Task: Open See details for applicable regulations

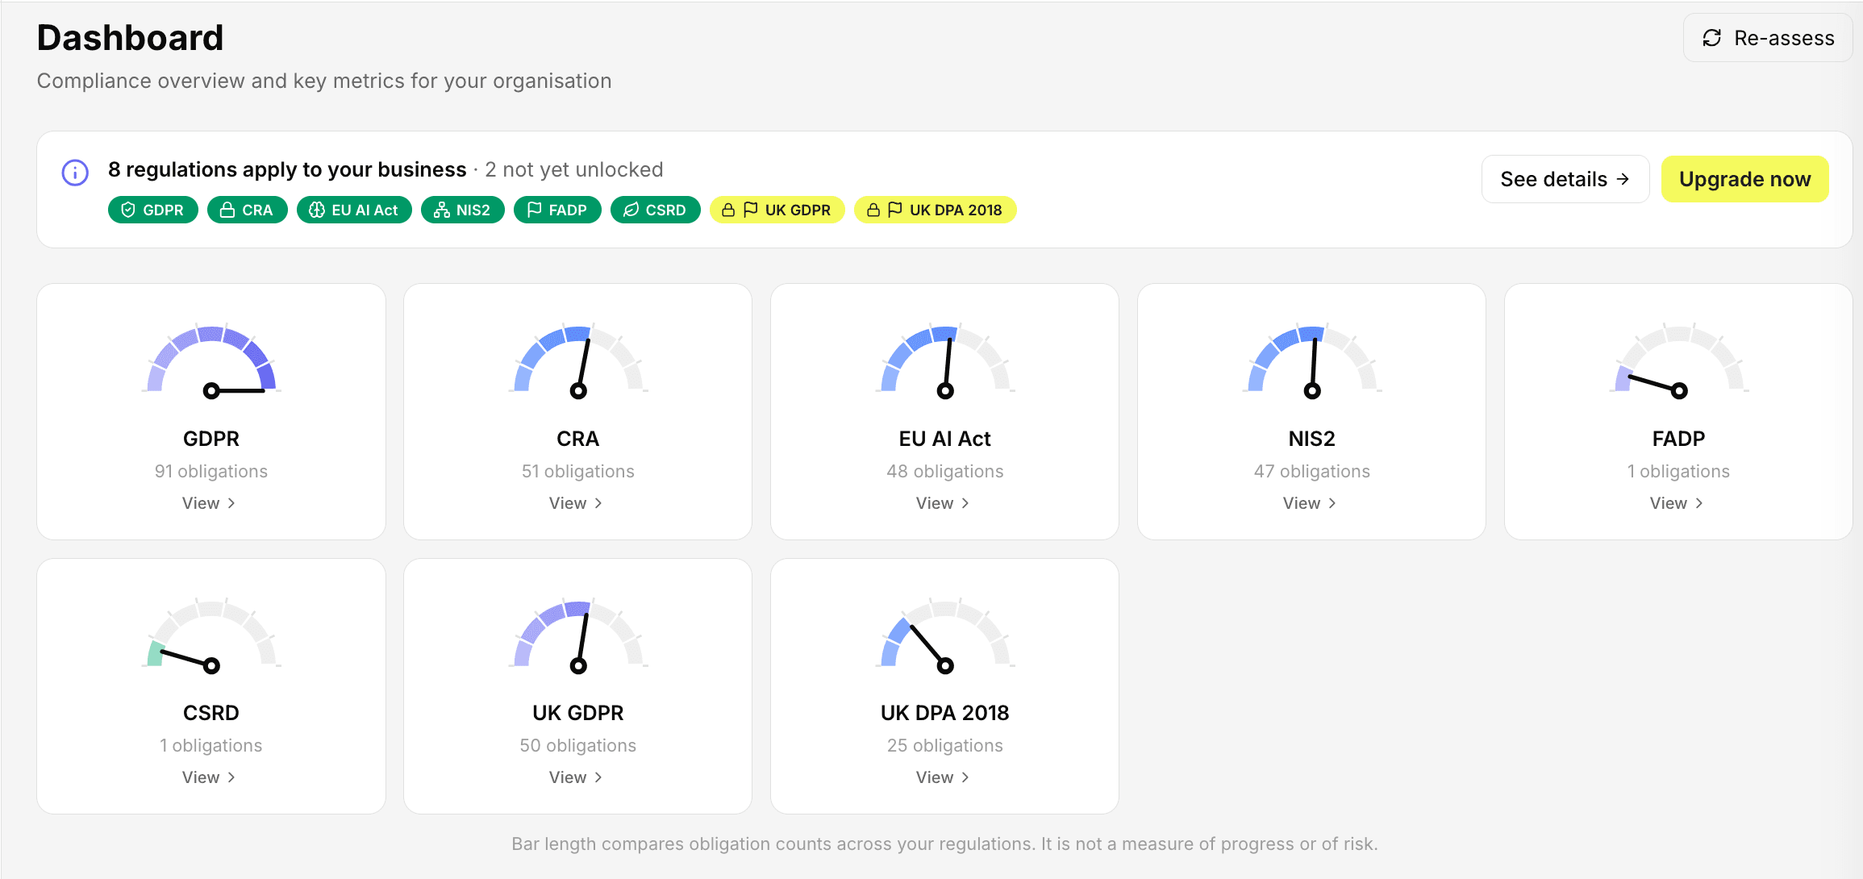Action: coord(1565,179)
